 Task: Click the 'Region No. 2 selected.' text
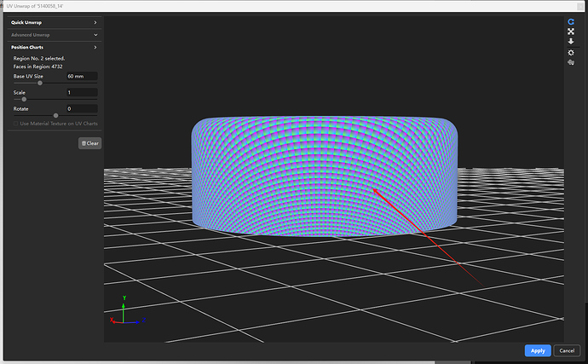pyautogui.click(x=39, y=58)
